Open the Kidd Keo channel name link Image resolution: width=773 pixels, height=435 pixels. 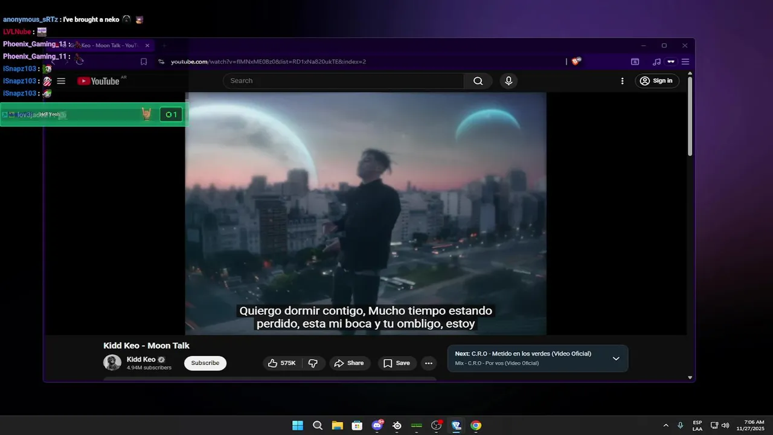[x=141, y=359]
